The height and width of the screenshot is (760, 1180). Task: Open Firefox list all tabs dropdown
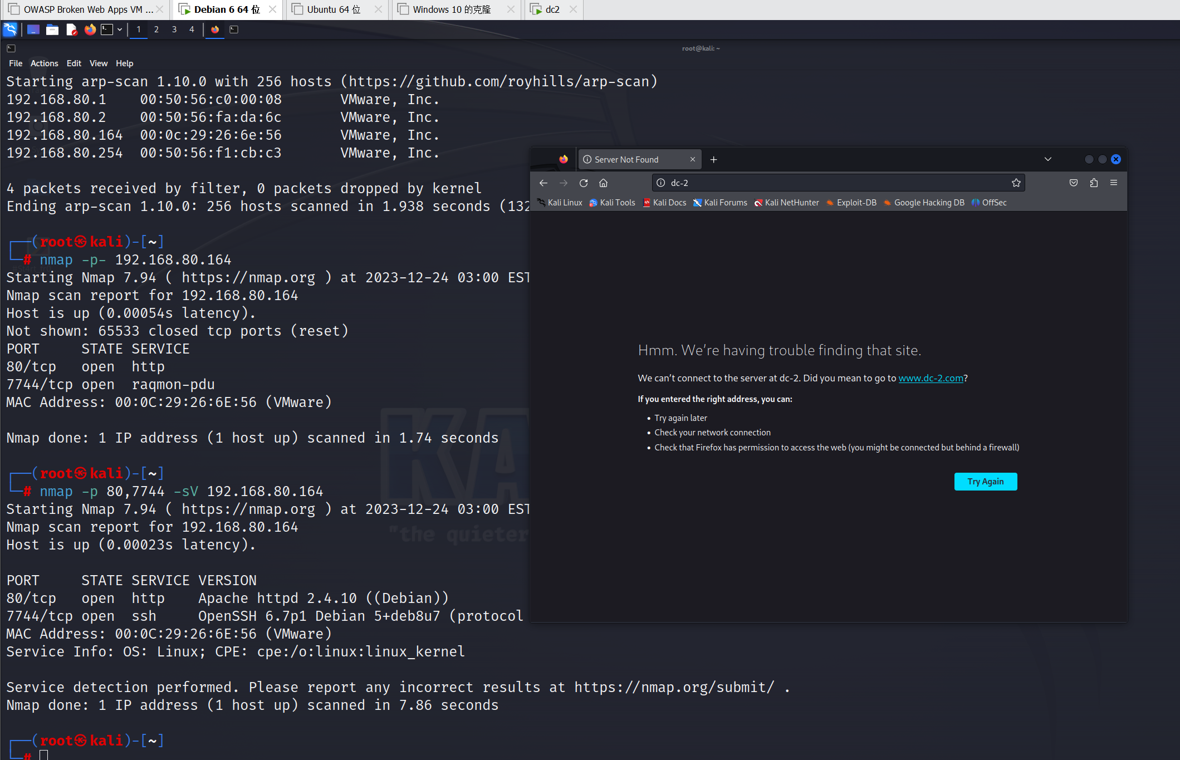1048,159
